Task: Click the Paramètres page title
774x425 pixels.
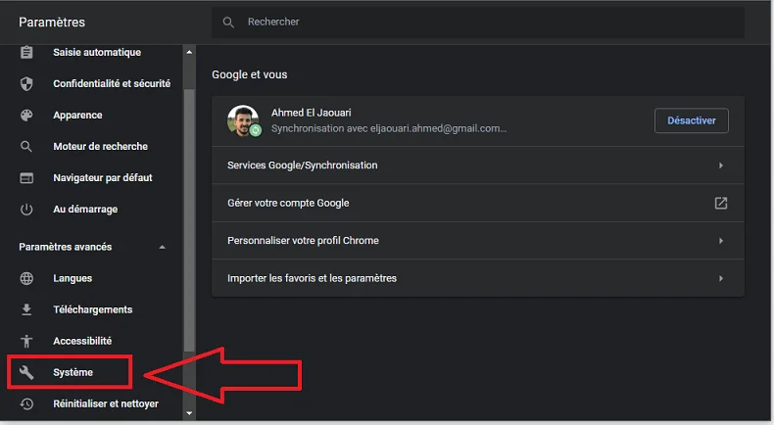Action: tap(52, 23)
